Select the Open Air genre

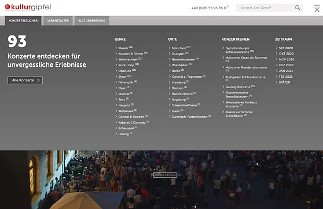[x=126, y=71]
